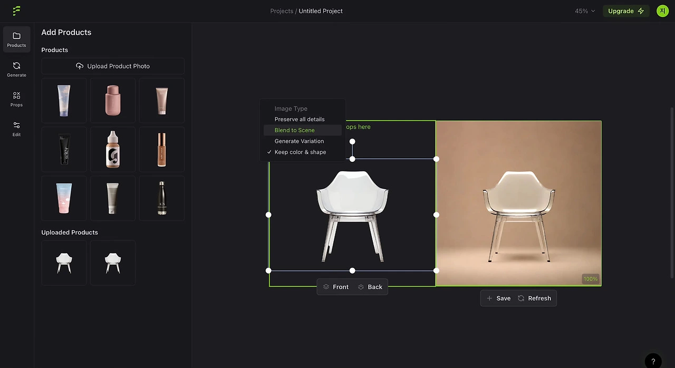Screen dimensions: 675x368
Task: Select the iridescent blue tube product
Action: click(64, 101)
